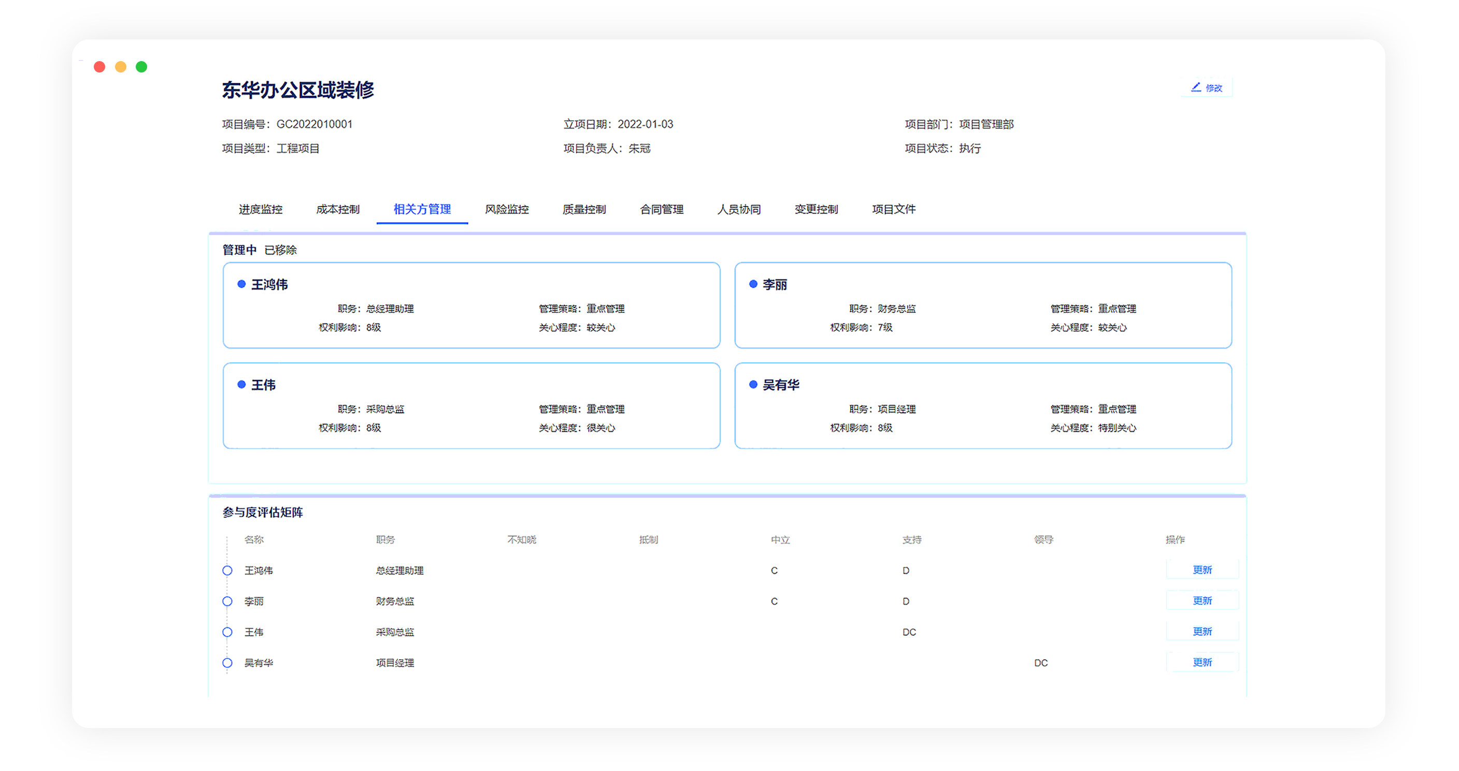
Task: Select the 管理中 filter
Action: [239, 250]
